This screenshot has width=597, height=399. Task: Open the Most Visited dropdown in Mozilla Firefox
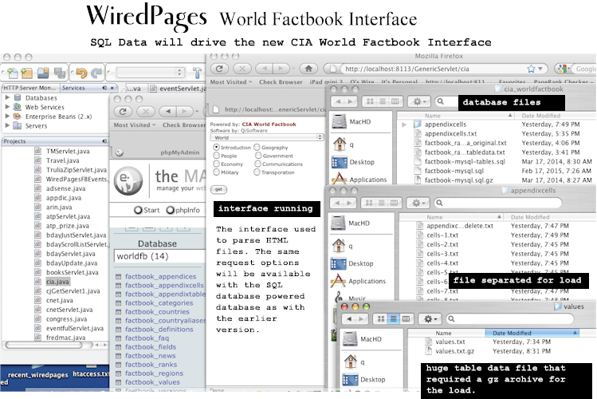coord(231,82)
